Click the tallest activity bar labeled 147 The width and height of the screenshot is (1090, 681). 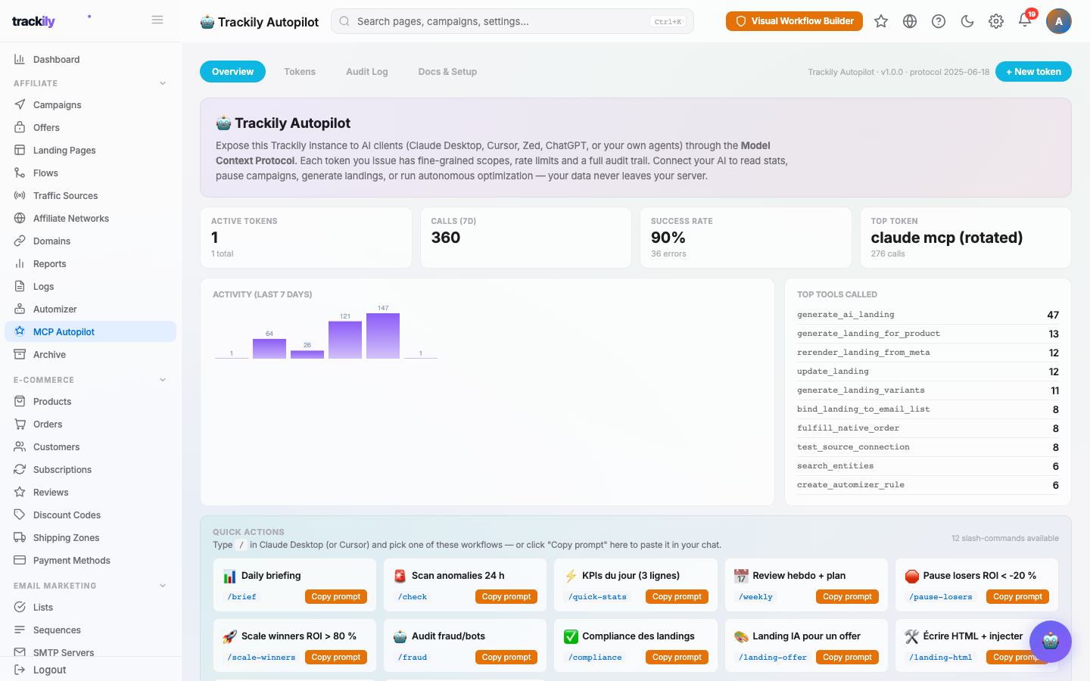pyautogui.click(x=383, y=335)
